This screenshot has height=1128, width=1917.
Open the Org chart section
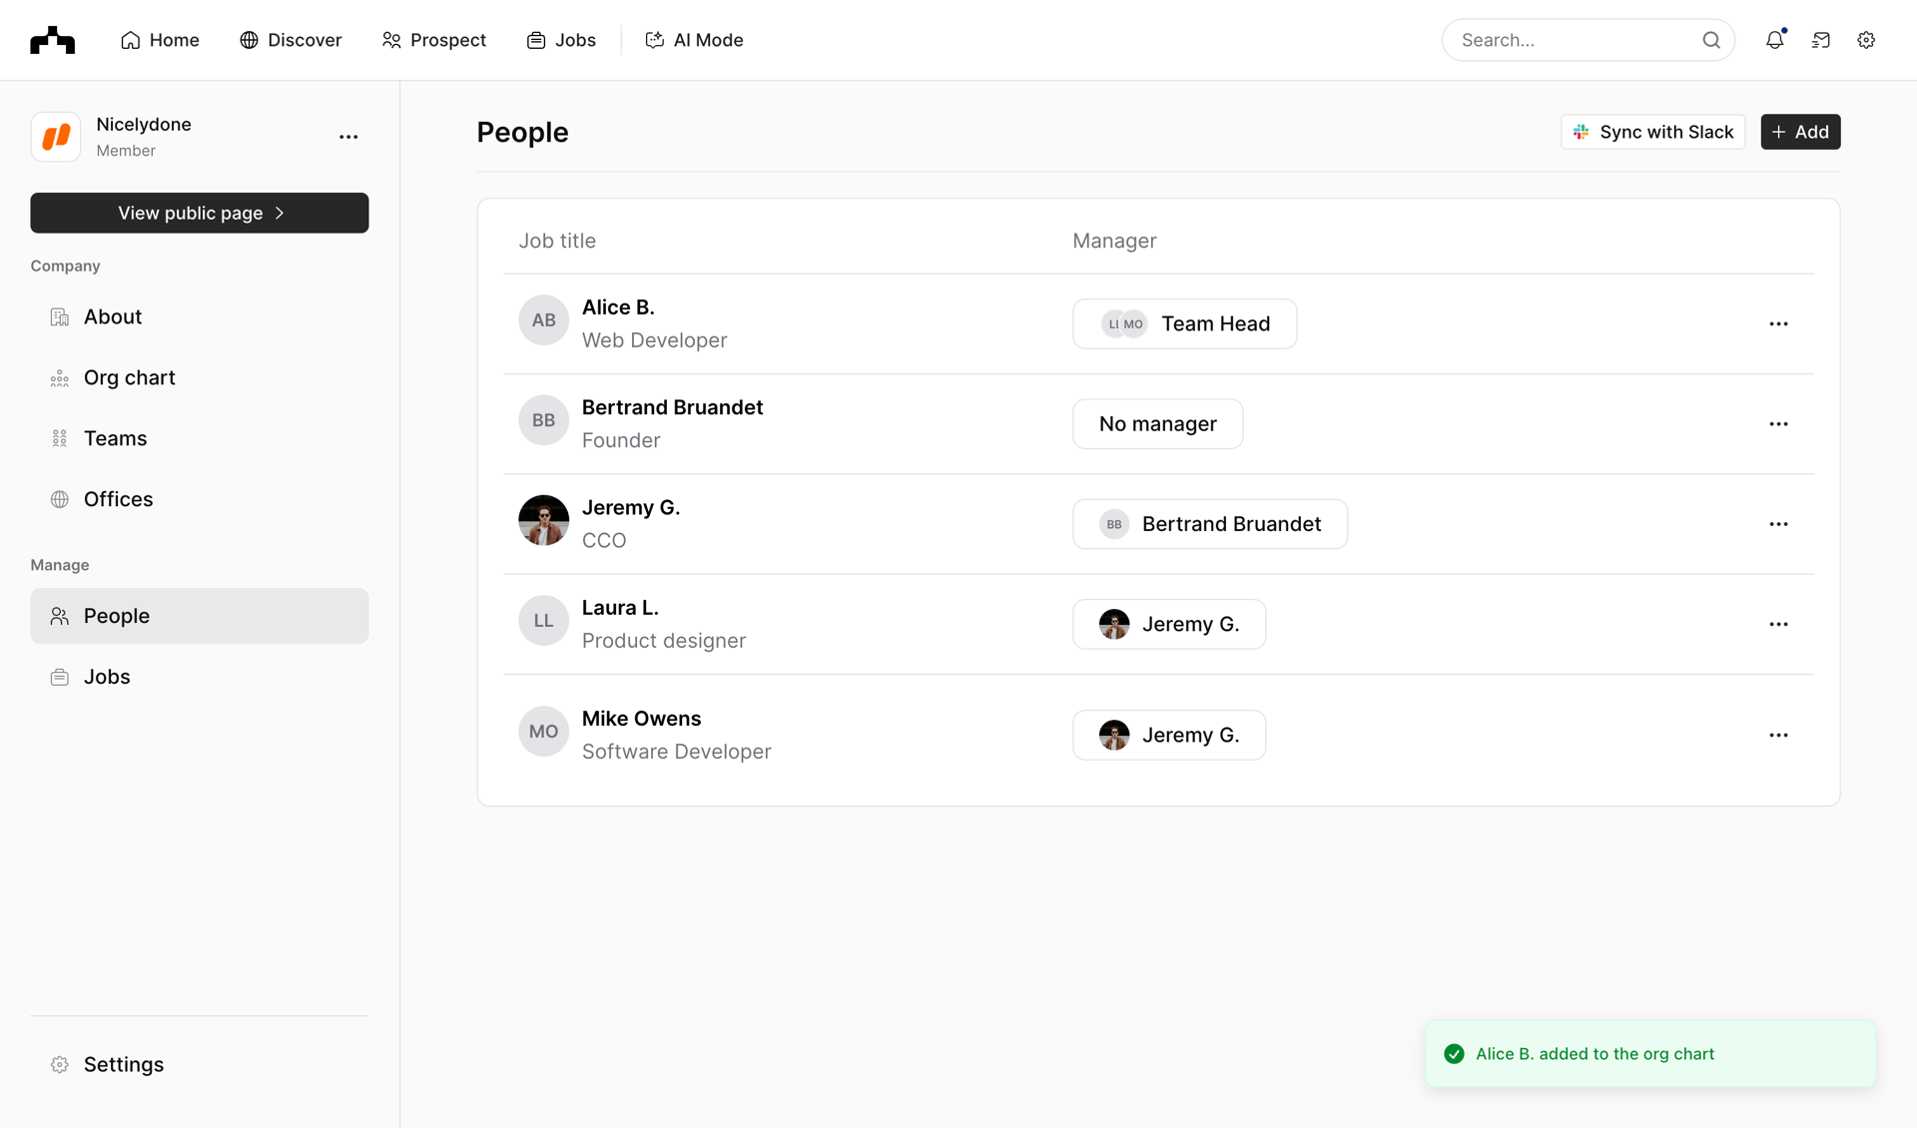click(130, 377)
